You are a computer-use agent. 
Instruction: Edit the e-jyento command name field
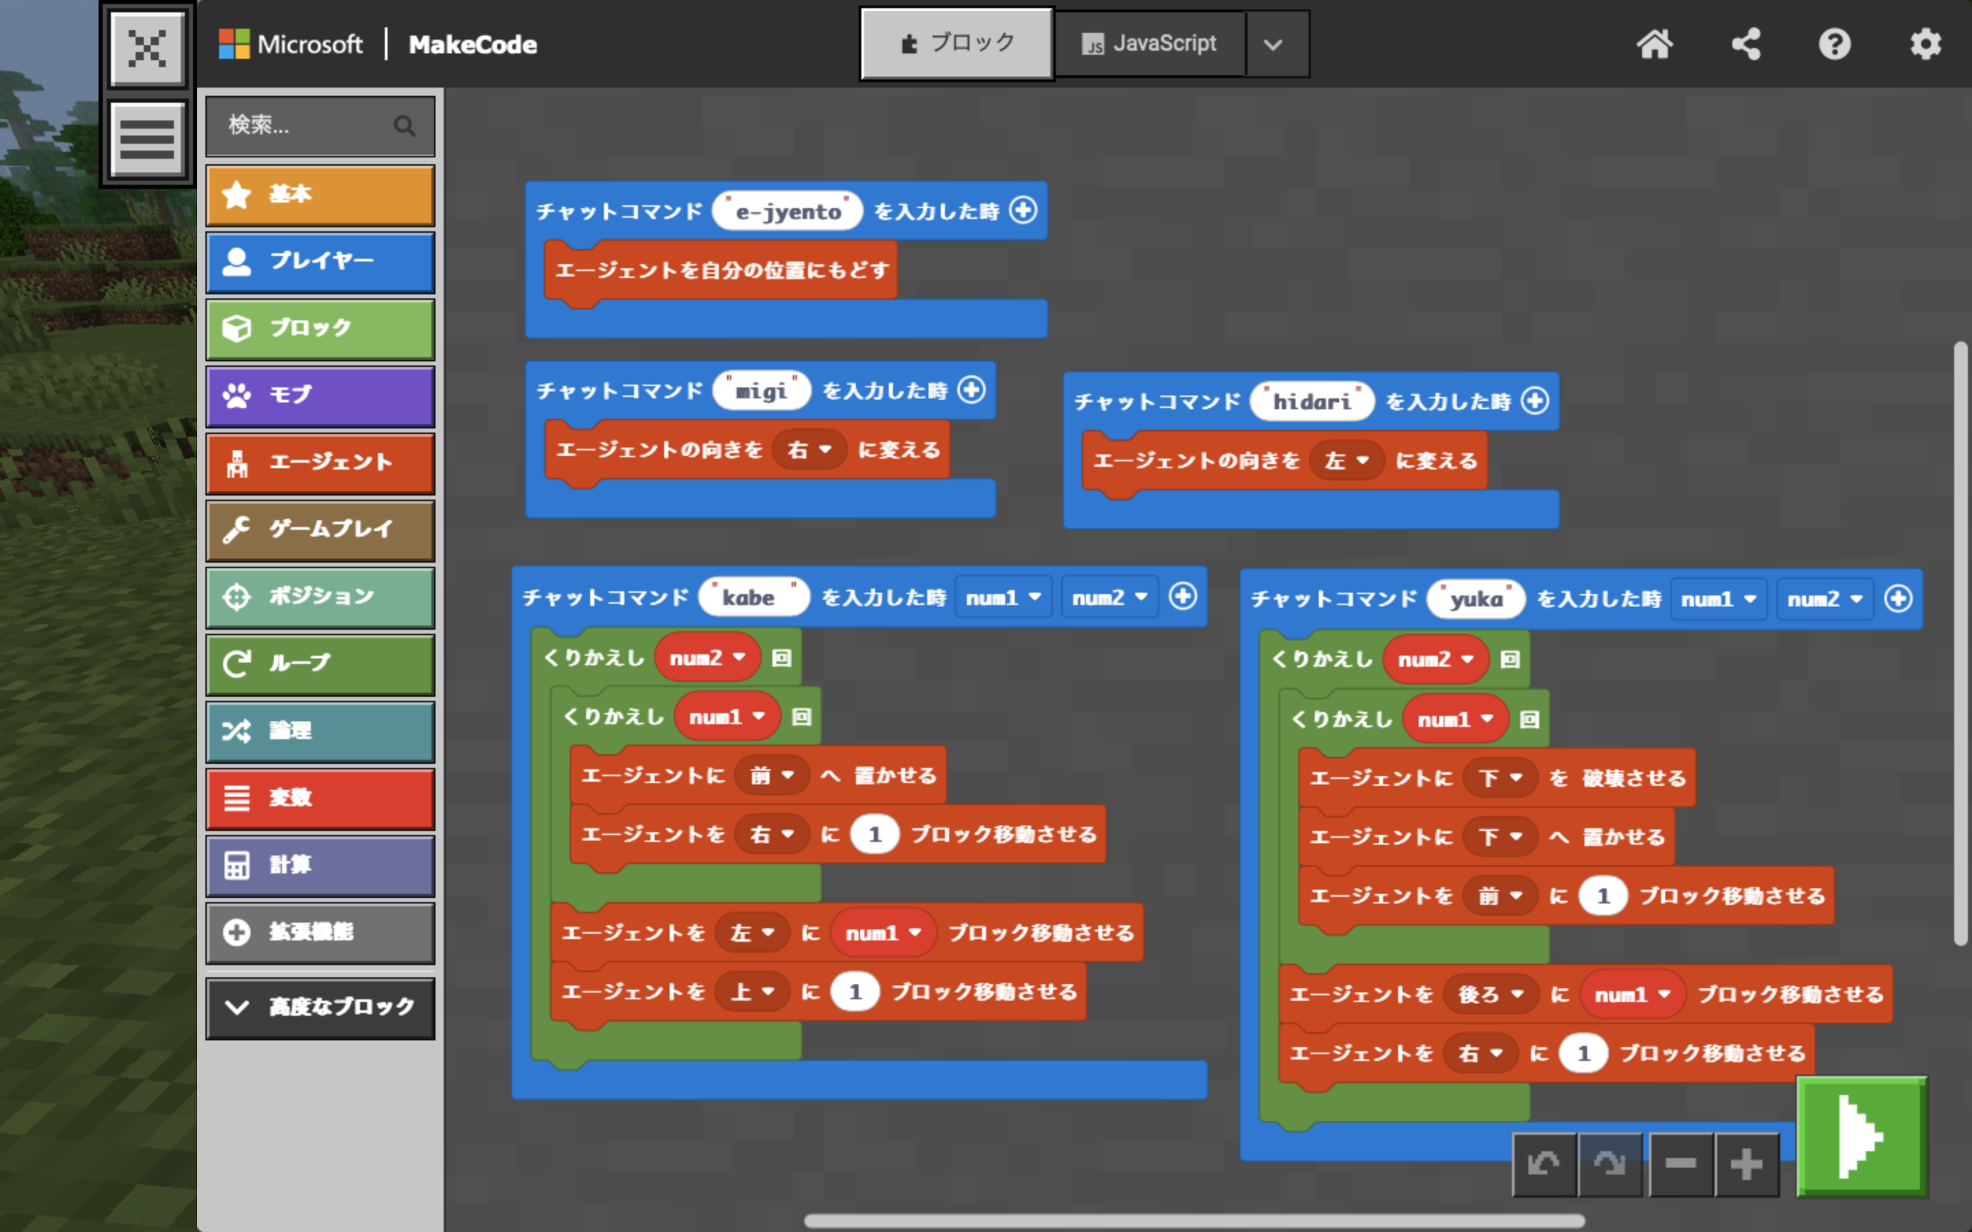(x=787, y=211)
